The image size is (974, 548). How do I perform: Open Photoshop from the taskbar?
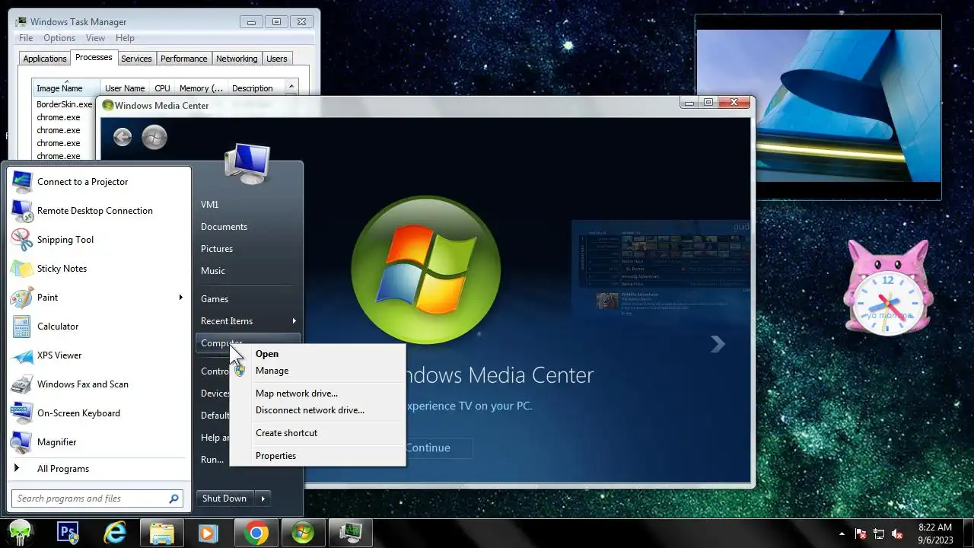68,533
